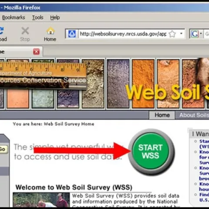Viewport: 209px width, 209px height.
Task: Close the current browser tab
Action: 36,52
